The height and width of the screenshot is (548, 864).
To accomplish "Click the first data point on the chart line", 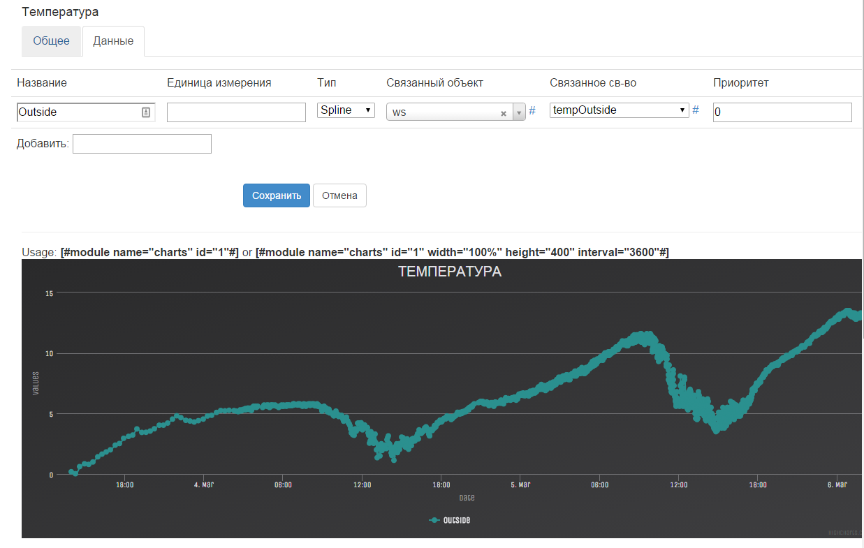I will pos(71,472).
